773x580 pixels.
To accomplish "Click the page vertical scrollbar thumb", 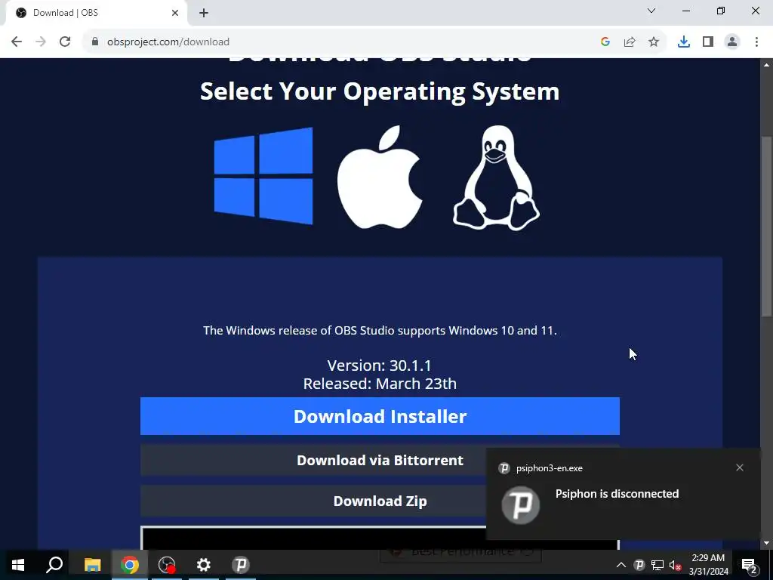I will click(767, 226).
